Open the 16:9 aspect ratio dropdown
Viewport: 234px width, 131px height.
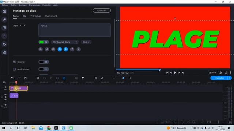(x=212, y=73)
